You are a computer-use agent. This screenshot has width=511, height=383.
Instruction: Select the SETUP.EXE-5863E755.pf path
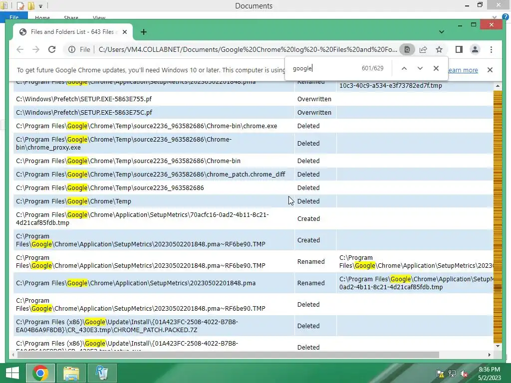click(x=84, y=99)
